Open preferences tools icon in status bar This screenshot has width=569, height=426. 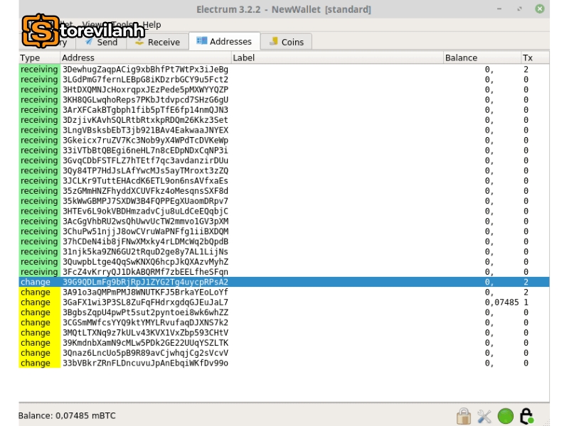pos(484,416)
